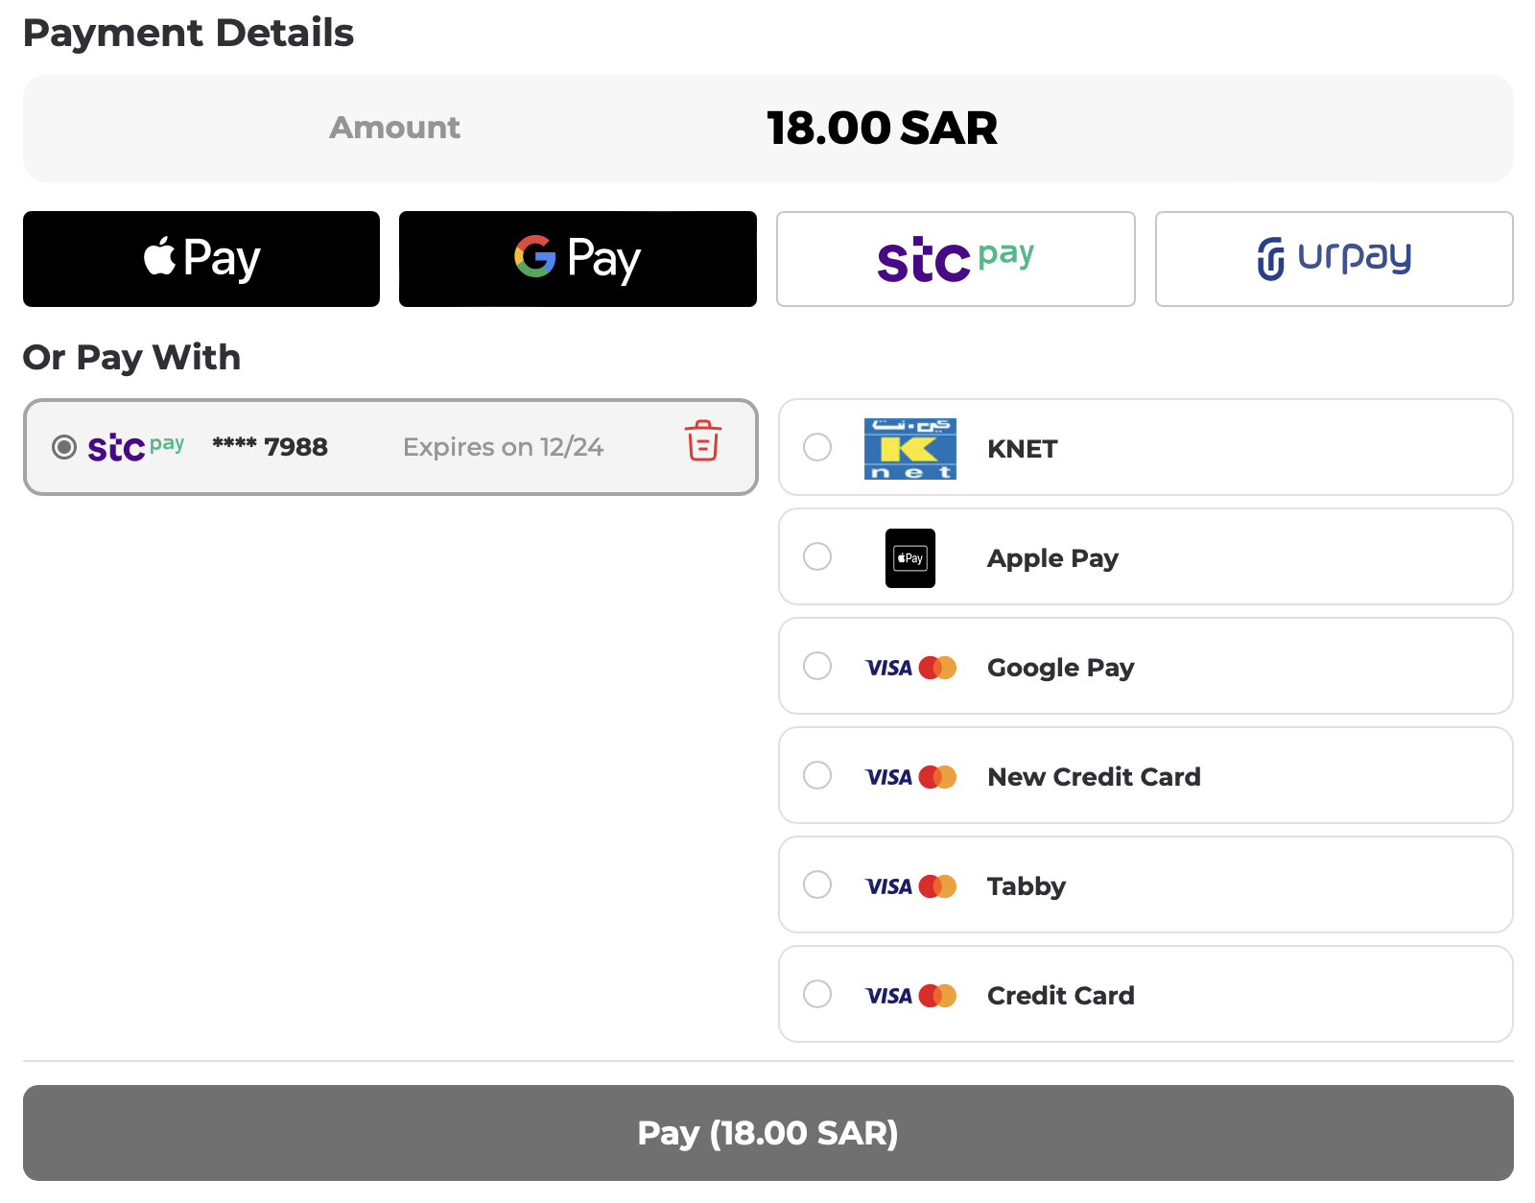Click the urpay express button
The width and height of the screenshot is (1535, 1203).
coord(1334,259)
